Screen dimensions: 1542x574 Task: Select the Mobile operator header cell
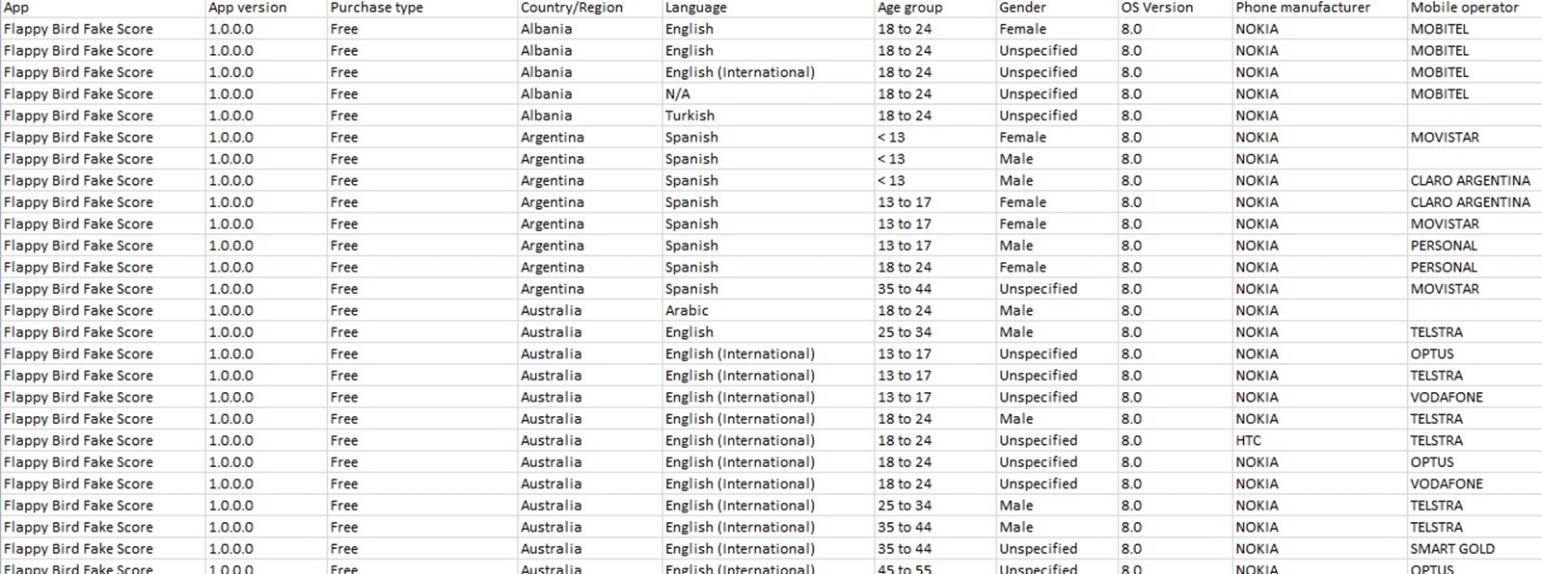tap(1474, 8)
